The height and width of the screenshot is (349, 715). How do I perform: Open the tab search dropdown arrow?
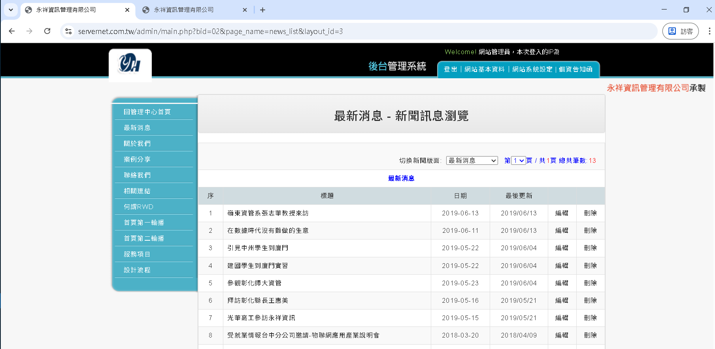pyautogui.click(x=11, y=10)
